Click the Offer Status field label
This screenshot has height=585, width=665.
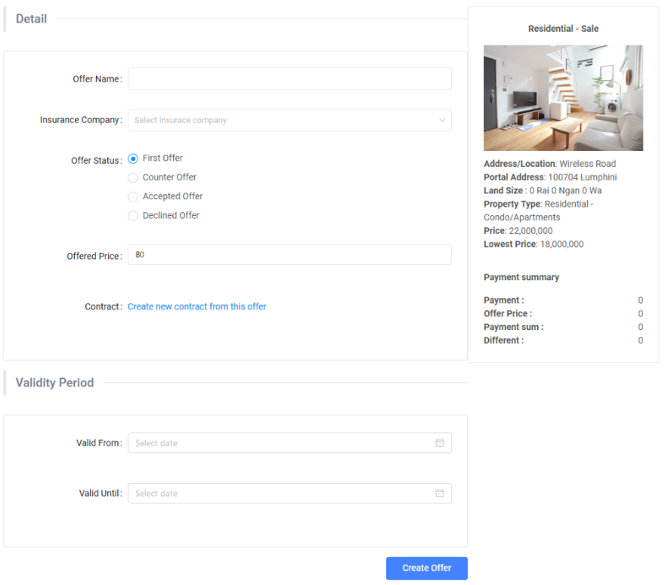(96, 161)
